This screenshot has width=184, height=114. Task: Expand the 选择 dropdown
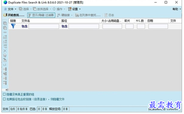tap(31, 9)
